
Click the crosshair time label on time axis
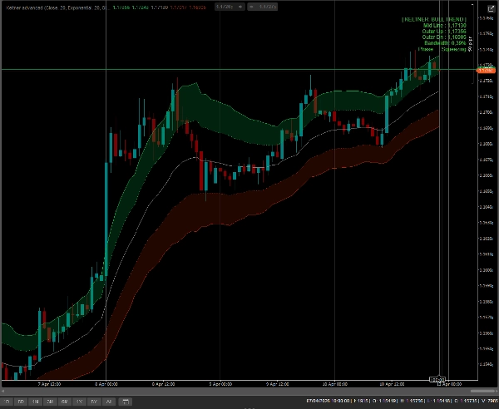[x=437, y=379]
